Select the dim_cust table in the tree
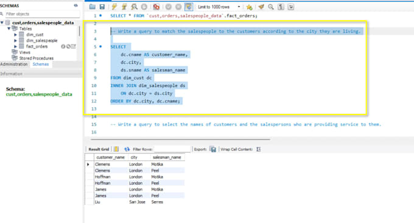The image size is (414, 223). coord(35,35)
